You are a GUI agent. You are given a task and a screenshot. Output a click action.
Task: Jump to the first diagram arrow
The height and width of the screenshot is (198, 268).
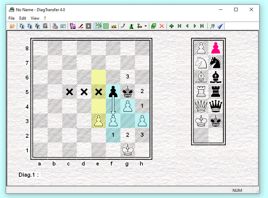point(179,26)
